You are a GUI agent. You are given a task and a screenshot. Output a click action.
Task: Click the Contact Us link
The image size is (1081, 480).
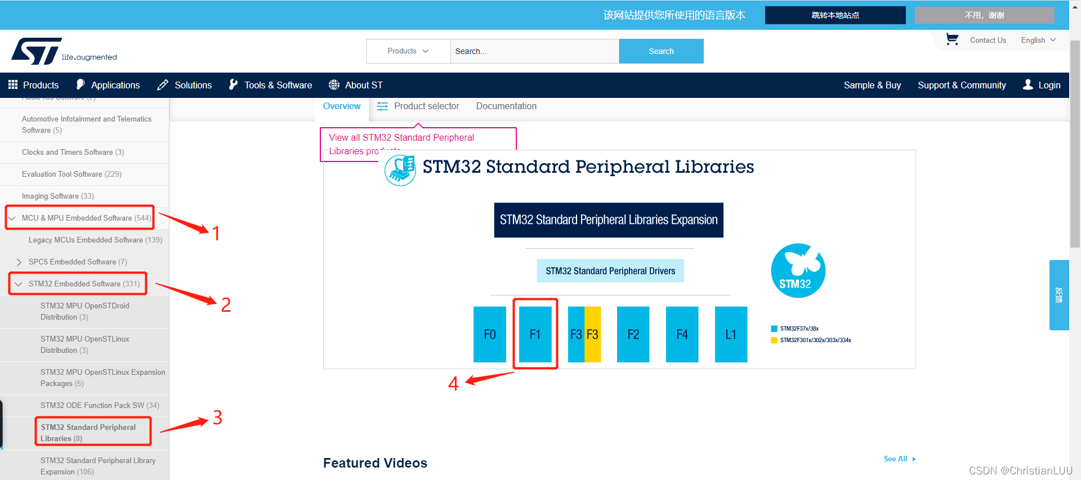coord(988,40)
